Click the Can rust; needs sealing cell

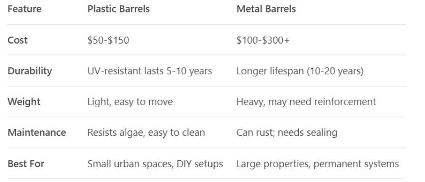coord(287,132)
